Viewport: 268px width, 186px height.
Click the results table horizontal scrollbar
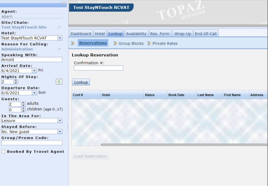[x=184, y=145]
